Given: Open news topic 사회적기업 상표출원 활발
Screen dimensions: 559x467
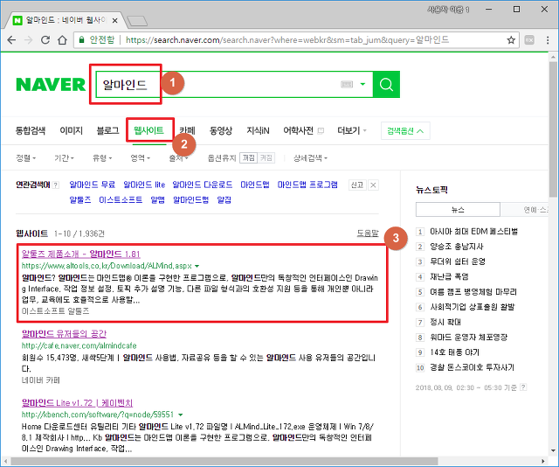Looking at the screenshot, I should [x=473, y=307].
